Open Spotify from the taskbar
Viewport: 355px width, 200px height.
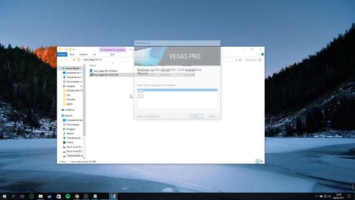(x=68, y=196)
